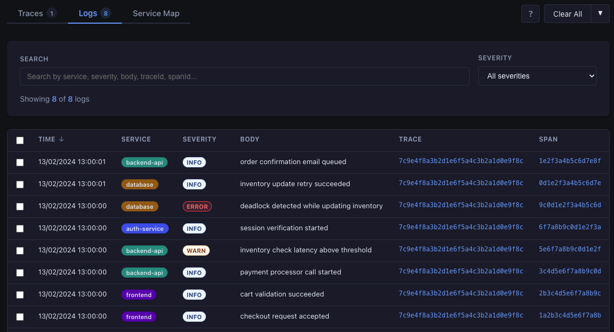The height and width of the screenshot is (332, 614).
Task: Click the auth-service service badge
Action: coord(145,228)
